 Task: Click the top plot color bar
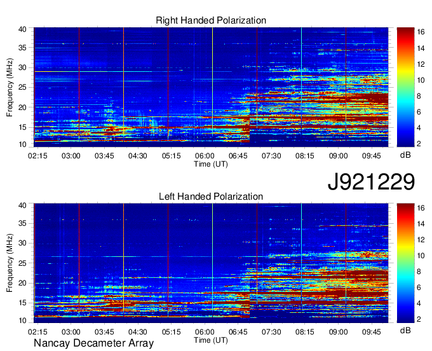(x=405, y=87)
